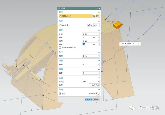Image resolution: width=165 pixels, height=115 pixels.
Task: Click the 显示结果 magnifier icon
Action: 98,94
